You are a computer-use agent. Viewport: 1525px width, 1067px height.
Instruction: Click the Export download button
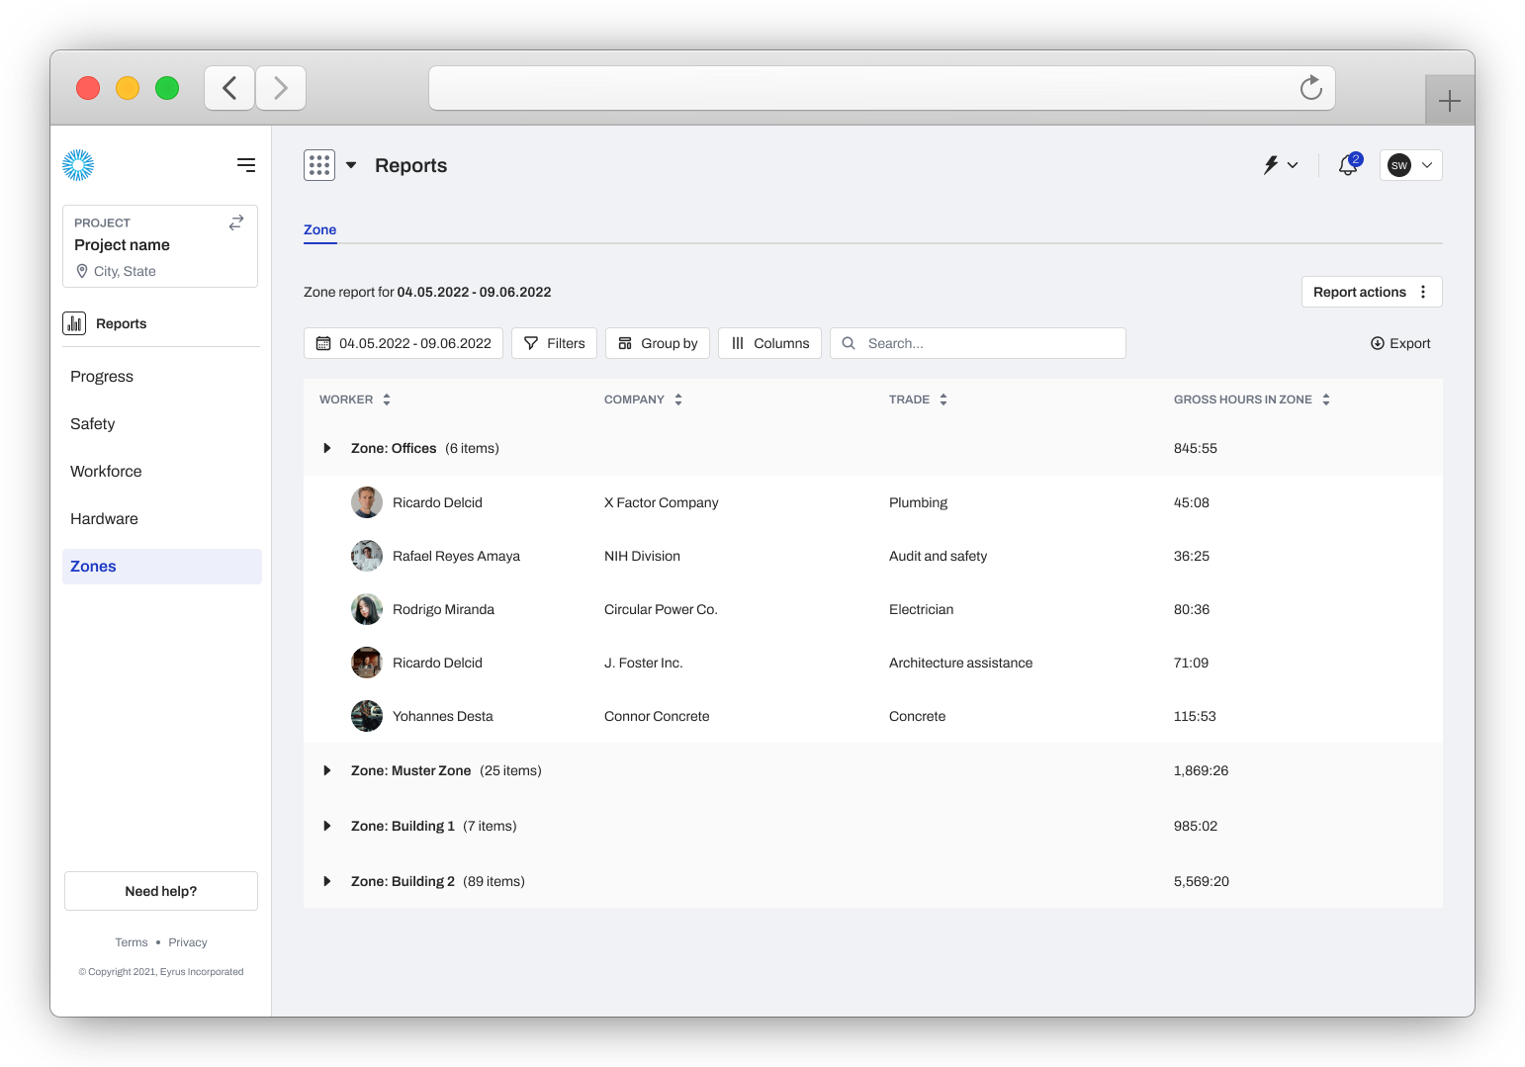[1400, 343]
